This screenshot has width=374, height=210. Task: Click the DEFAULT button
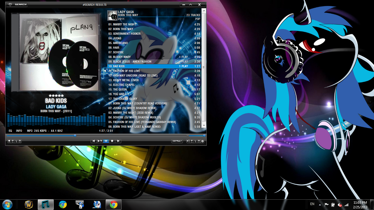[x=177, y=141]
